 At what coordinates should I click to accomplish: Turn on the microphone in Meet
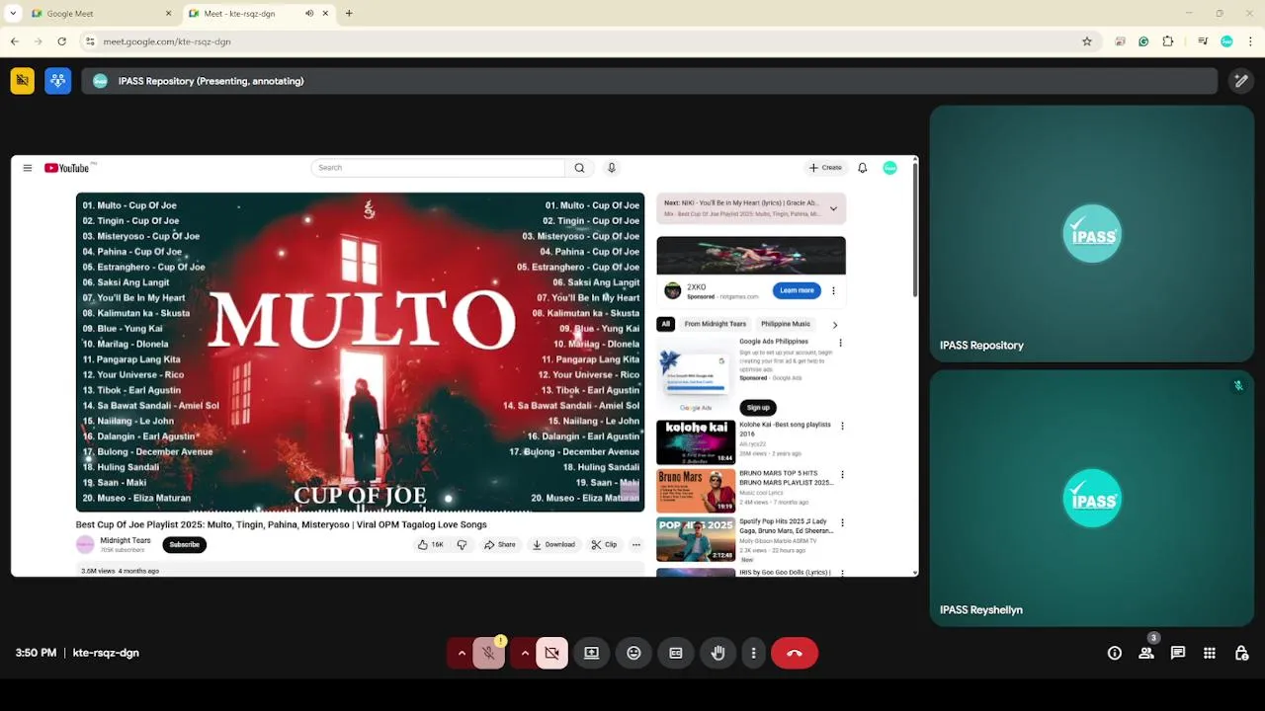coord(488,653)
